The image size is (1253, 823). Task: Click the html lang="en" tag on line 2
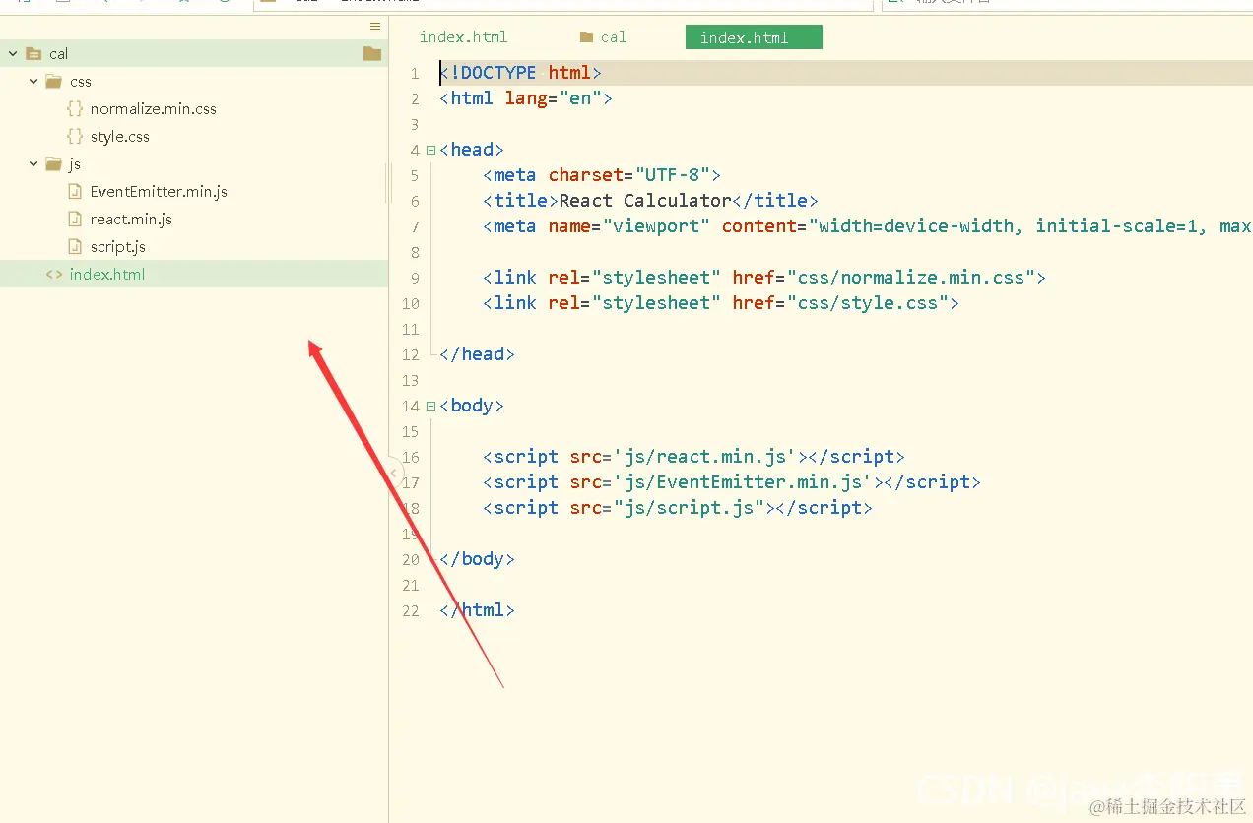click(x=526, y=98)
